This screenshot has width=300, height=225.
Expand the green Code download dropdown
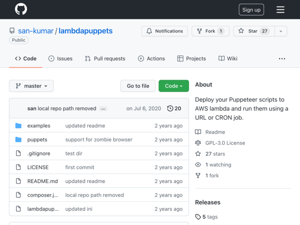(174, 86)
